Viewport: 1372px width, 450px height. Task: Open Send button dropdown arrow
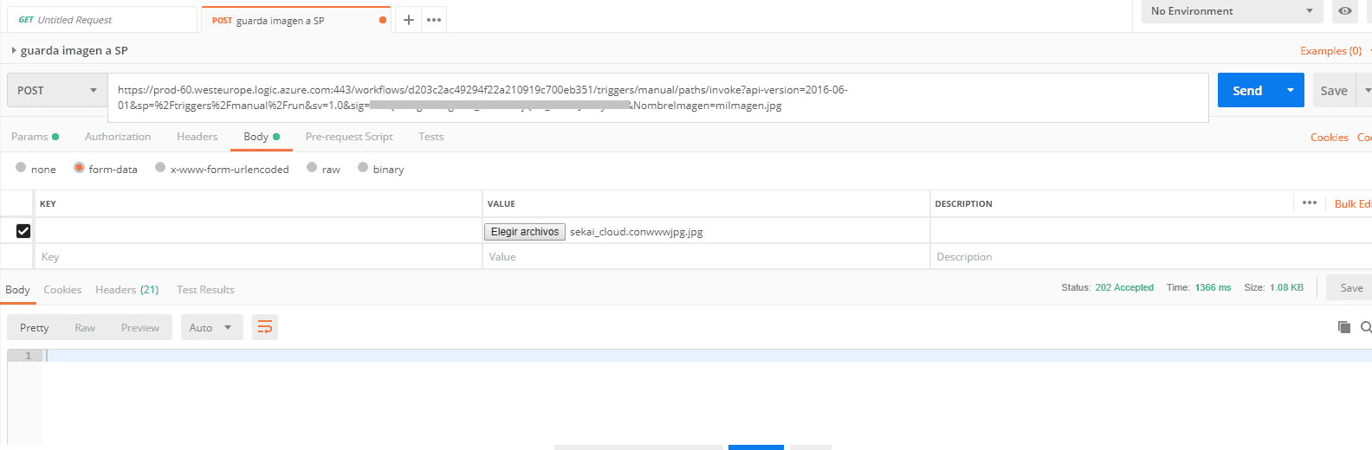point(1291,90)
